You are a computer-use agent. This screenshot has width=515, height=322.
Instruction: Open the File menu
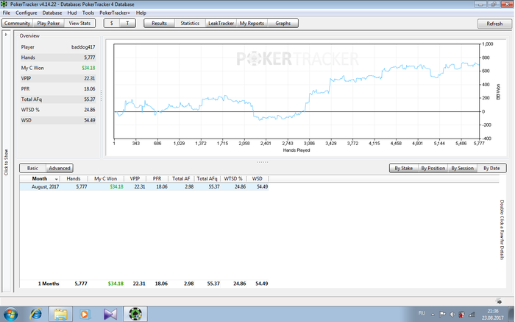click(6, 13)
